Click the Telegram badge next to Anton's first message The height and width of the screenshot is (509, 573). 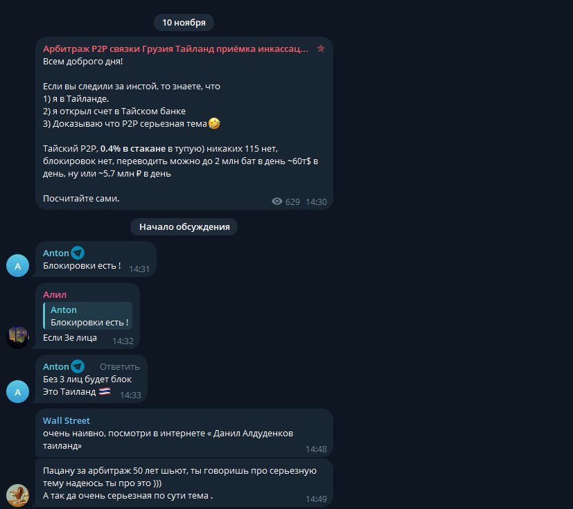78,253
